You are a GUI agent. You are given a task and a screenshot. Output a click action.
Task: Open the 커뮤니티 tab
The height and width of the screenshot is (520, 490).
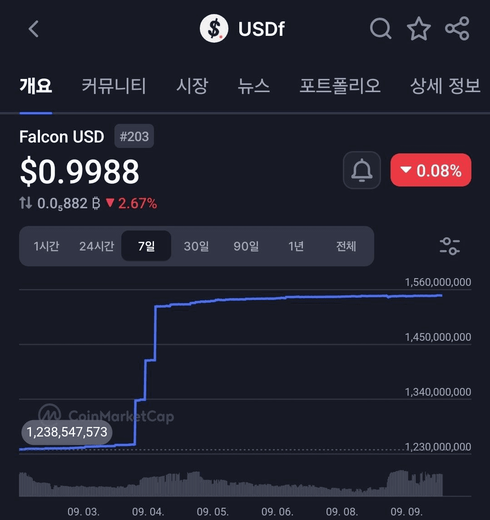pos(114,86)
